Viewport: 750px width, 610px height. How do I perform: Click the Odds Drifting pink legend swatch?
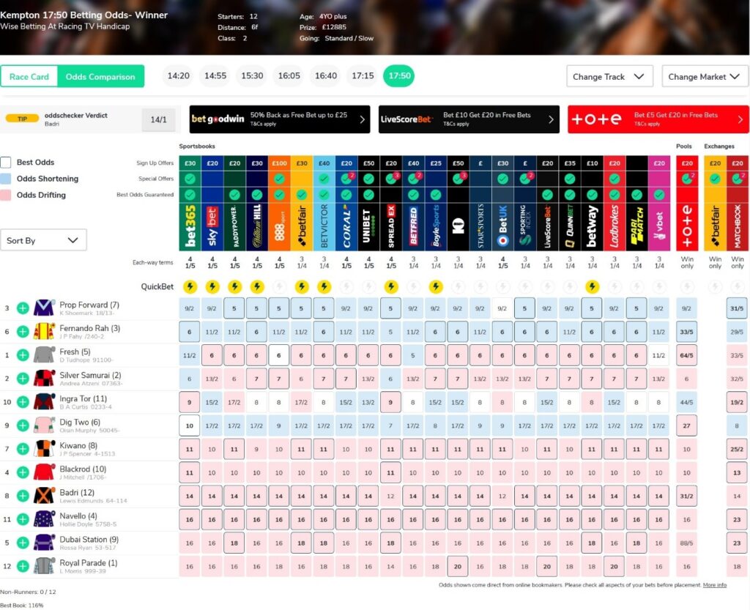[6, 195]
